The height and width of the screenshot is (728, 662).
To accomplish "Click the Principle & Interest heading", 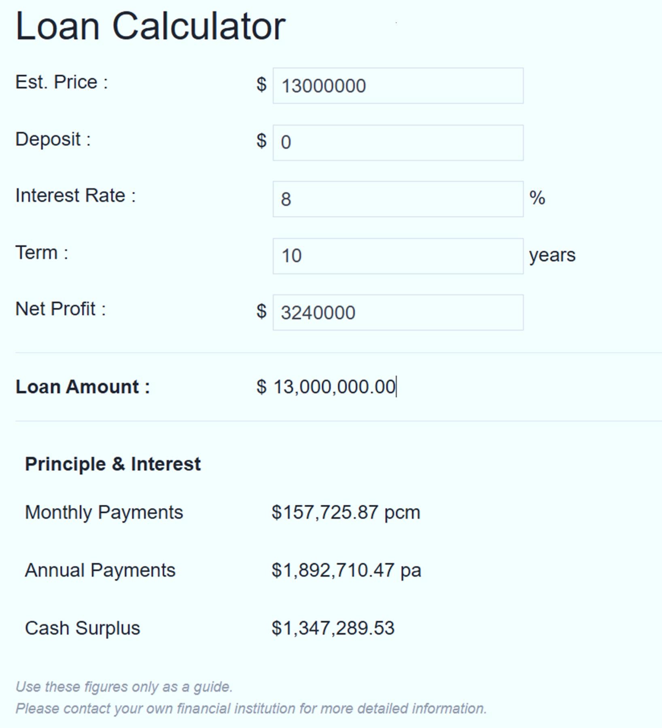I will click(112, 464).
